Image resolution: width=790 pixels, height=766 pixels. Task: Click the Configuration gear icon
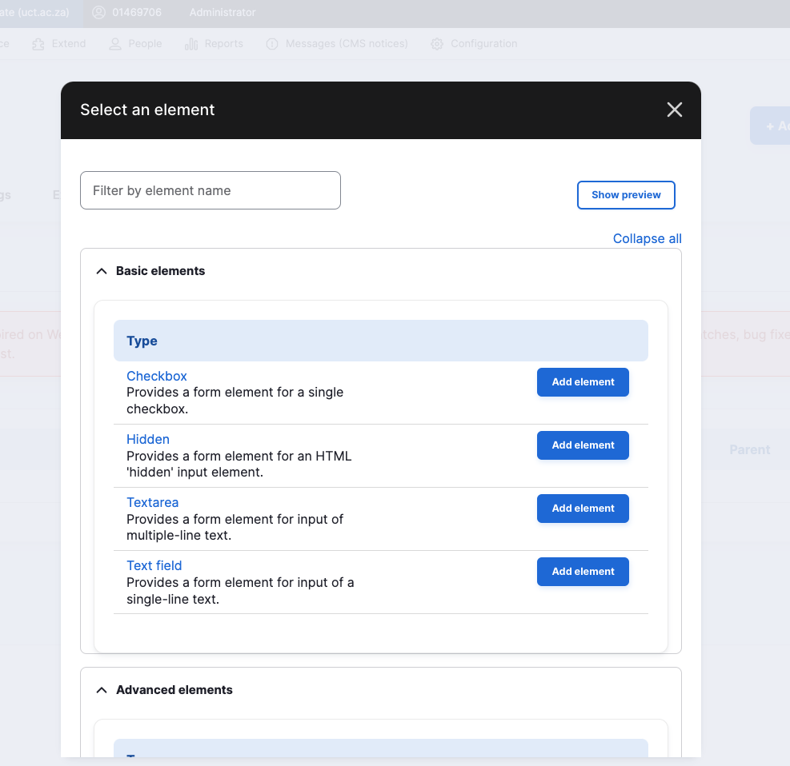pos(436,44)
